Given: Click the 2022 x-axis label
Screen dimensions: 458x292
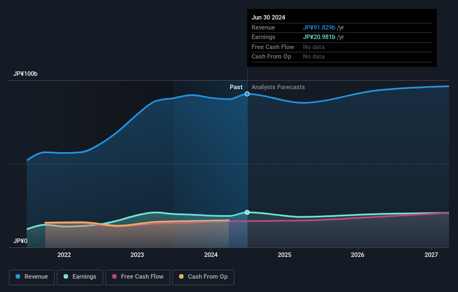Looking at the screenshot, I should [x=64, y=255].
